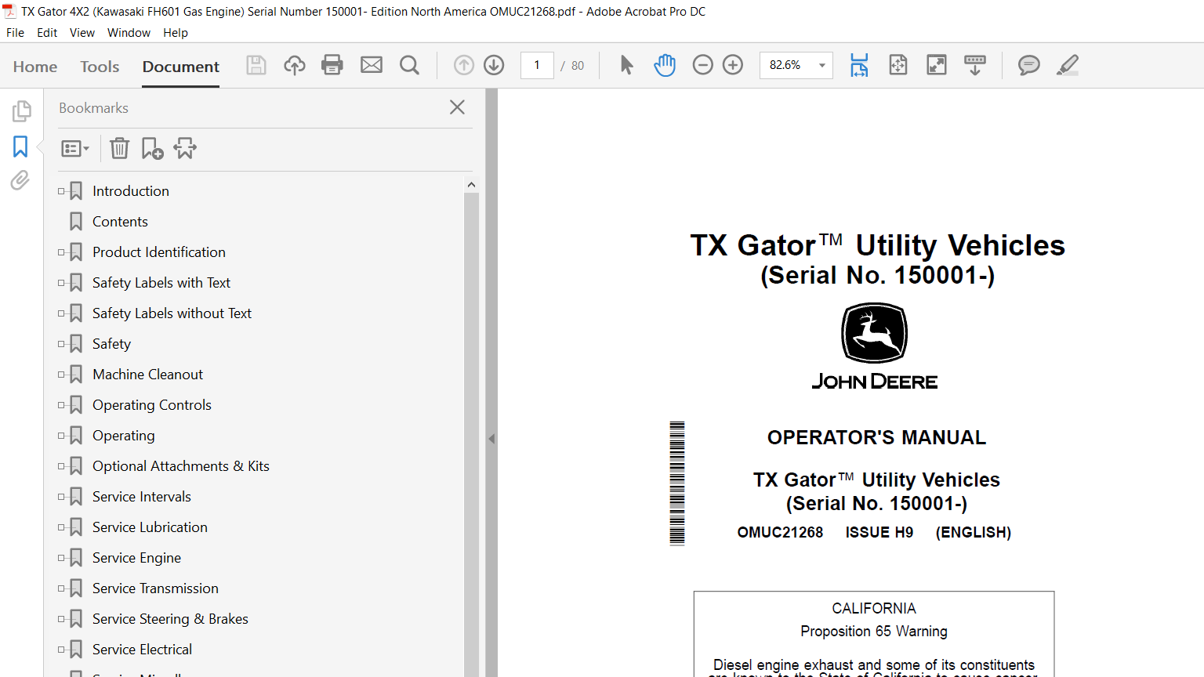
Task: Click the send by email envelope icon
Action: click(372, 65)
